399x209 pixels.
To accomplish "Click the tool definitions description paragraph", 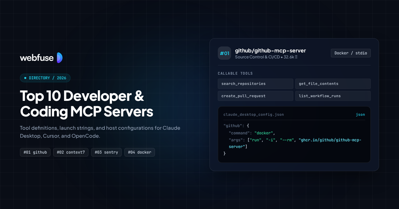I will [x=100, y=132].
